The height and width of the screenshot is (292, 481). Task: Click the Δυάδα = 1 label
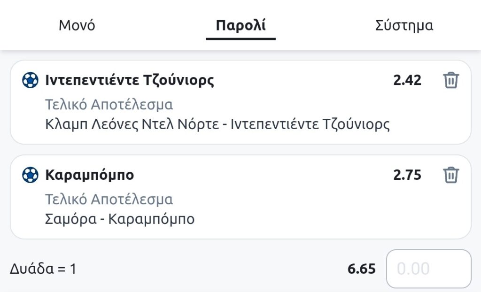pos(43,269)
